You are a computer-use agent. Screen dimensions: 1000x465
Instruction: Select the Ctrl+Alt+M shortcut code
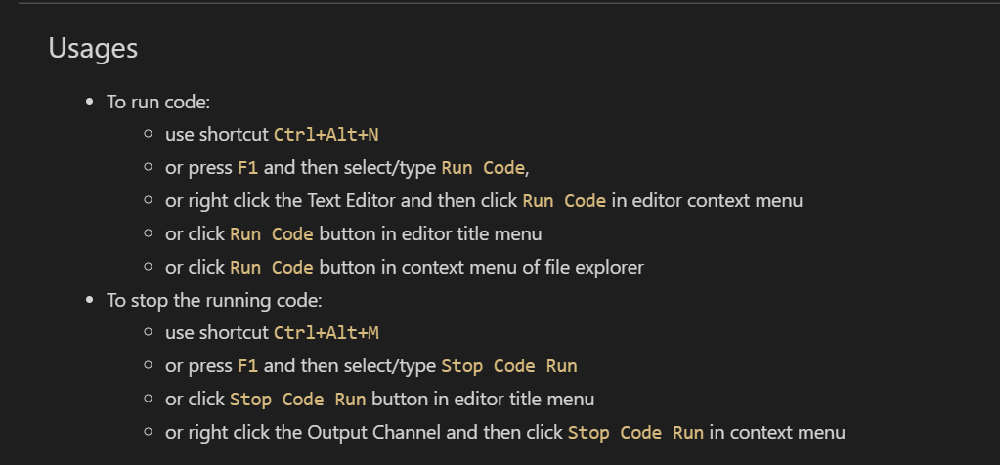coord(326,333)
